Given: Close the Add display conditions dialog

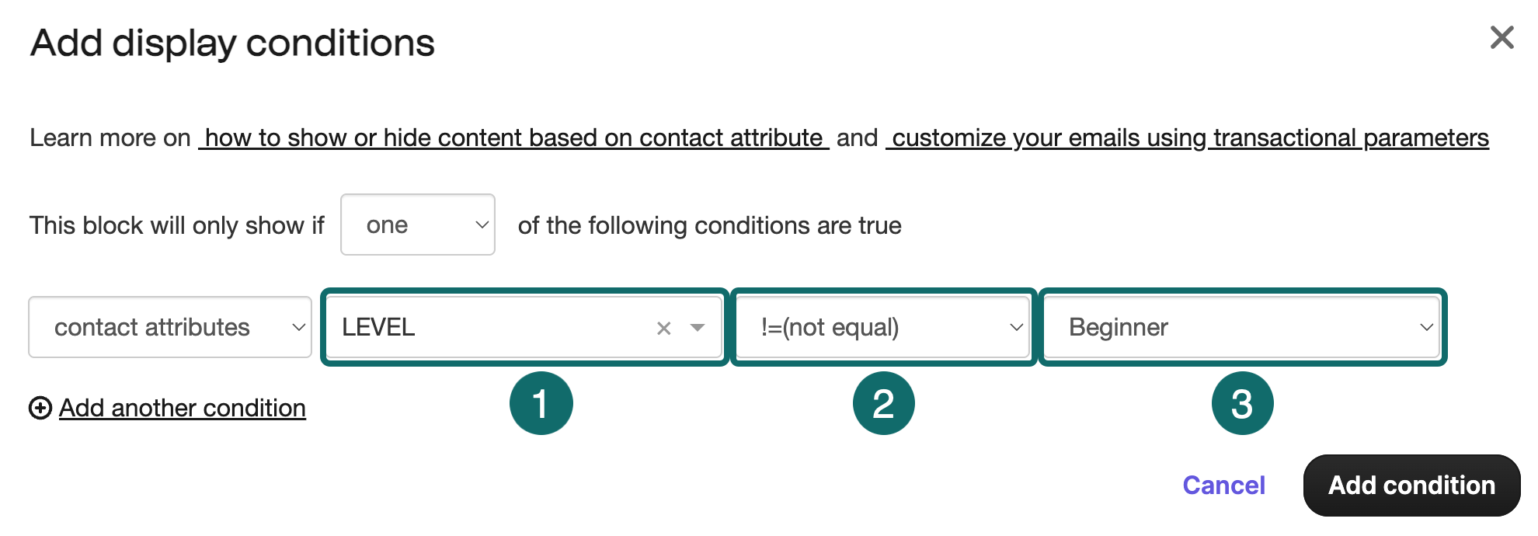Looking at the screenshot, I should (x=1502, y=37).
